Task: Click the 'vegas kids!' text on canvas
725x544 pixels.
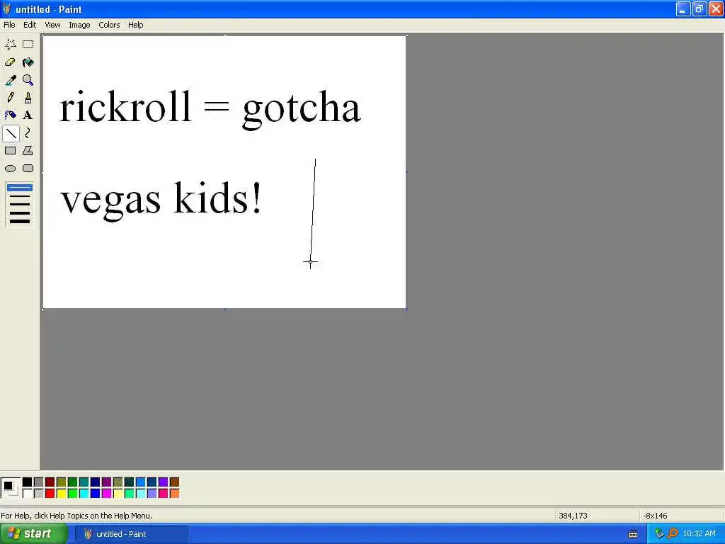Action: pyautogui.click(x=161, y=200)
